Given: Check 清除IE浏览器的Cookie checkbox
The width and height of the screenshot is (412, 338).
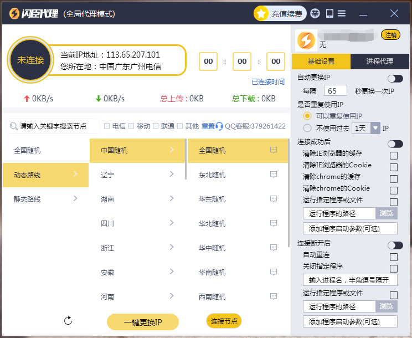Looking at the screenshot, I should pyautogui.click(x=393, y=167).
